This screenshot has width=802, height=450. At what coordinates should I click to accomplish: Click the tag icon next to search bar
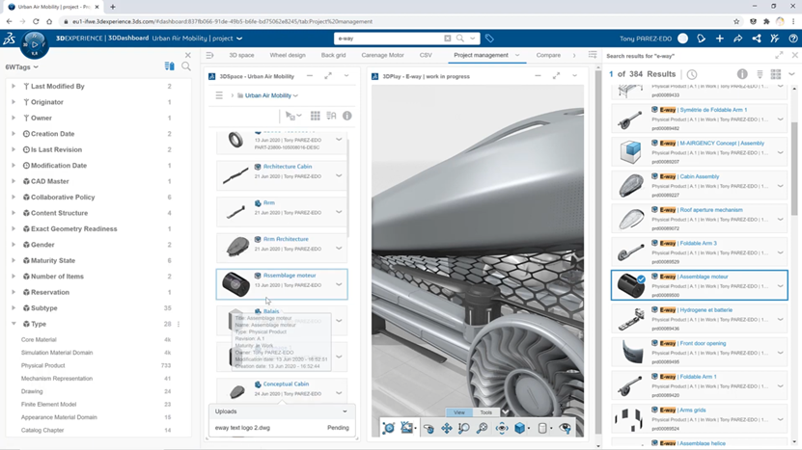[x=489, y=39]
